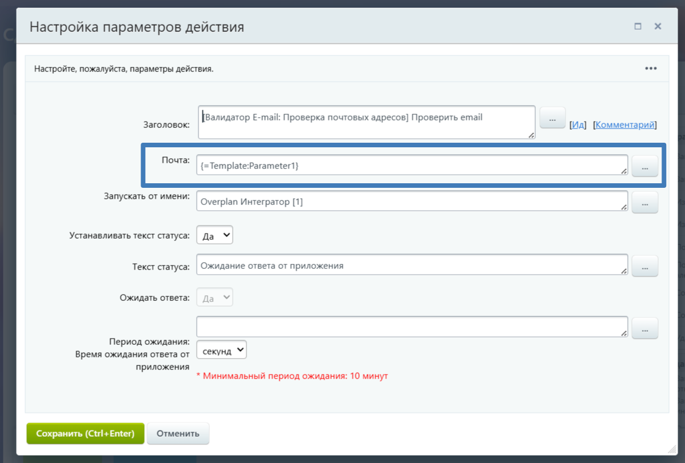The width and height of the screenshot is (685, 463).
Task: Open value picker next to Текст статуса field
Action: [x=644, y=266]
